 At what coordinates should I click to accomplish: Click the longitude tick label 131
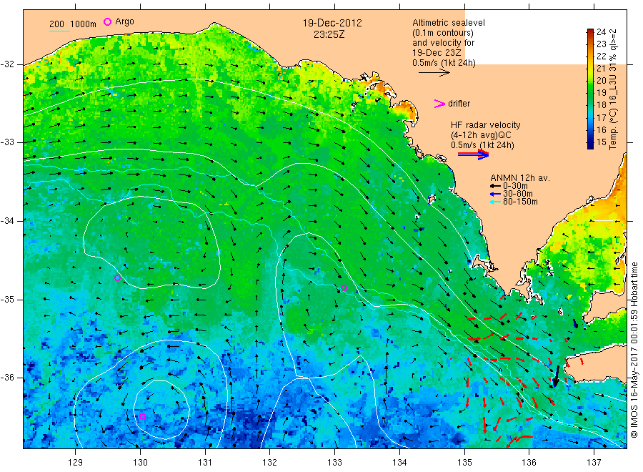click(x=205, y=463)
